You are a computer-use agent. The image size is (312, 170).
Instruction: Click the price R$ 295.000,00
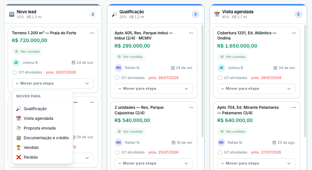[132, 46]
